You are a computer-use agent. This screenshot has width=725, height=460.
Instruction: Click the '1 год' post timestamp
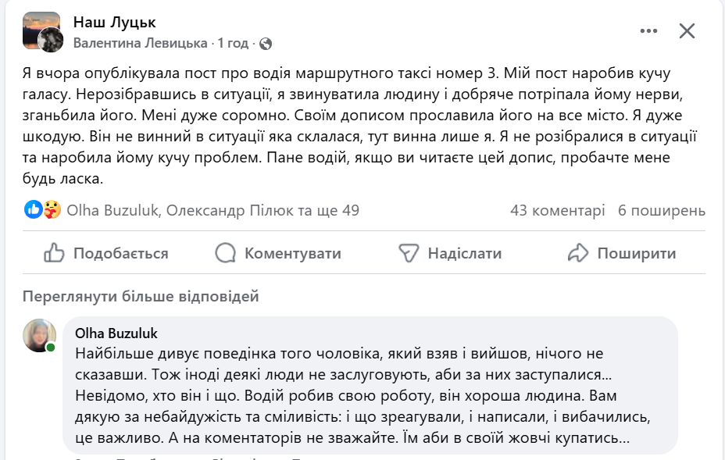tap(233, 44)
